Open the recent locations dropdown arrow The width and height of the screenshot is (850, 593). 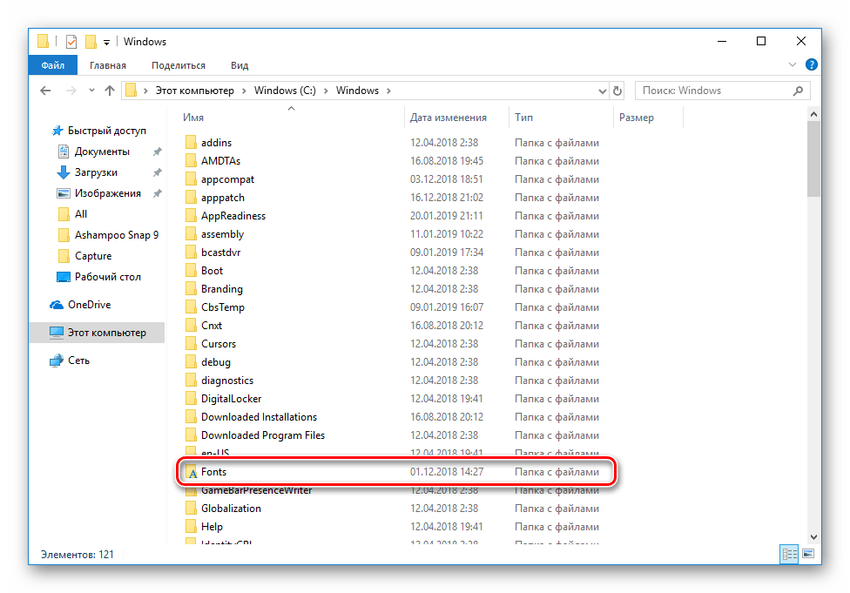[x=90, y=91]
